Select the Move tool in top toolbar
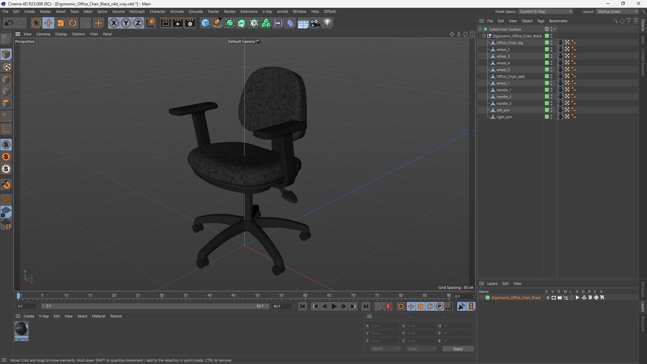This screenshot has width=647, height=364. click(49, 23)
